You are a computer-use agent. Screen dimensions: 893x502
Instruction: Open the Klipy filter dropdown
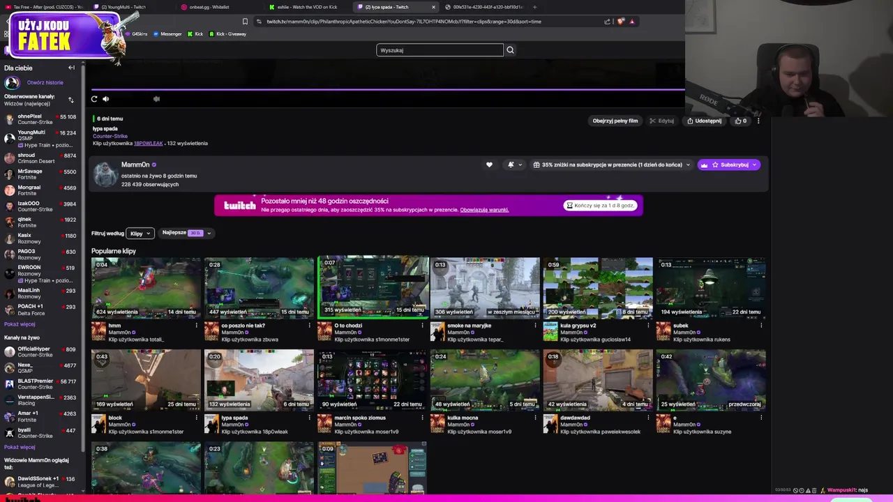pos(140,234)
